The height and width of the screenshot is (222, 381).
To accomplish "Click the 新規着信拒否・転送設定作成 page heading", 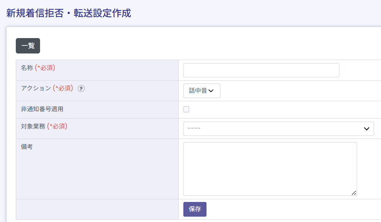I will [69, 13].
